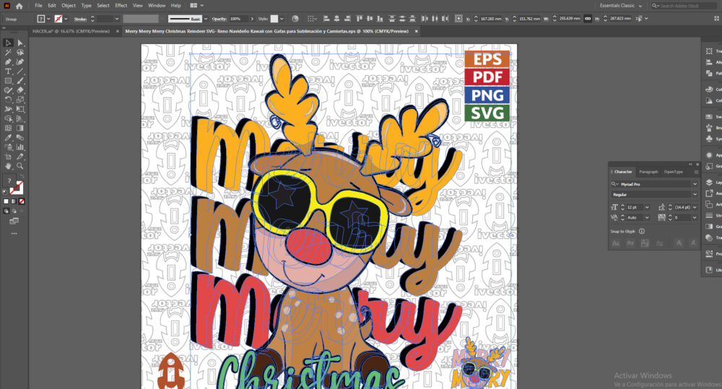
Task: Expand the stroke weight dropdown
Action: (x=116, y=19)
